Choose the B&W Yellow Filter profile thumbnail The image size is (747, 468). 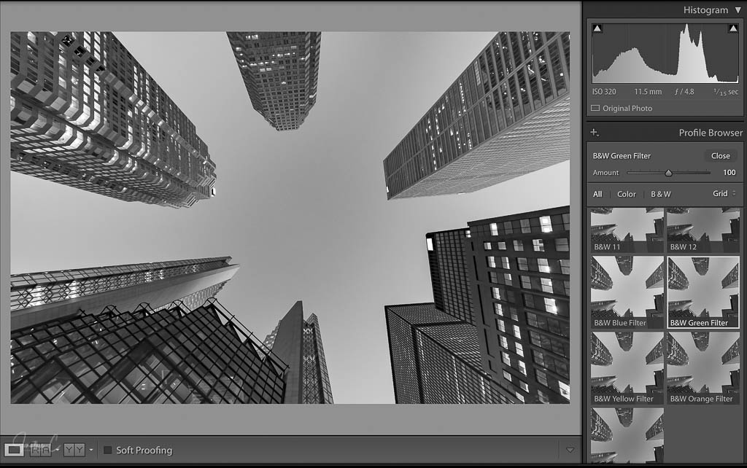627,367
